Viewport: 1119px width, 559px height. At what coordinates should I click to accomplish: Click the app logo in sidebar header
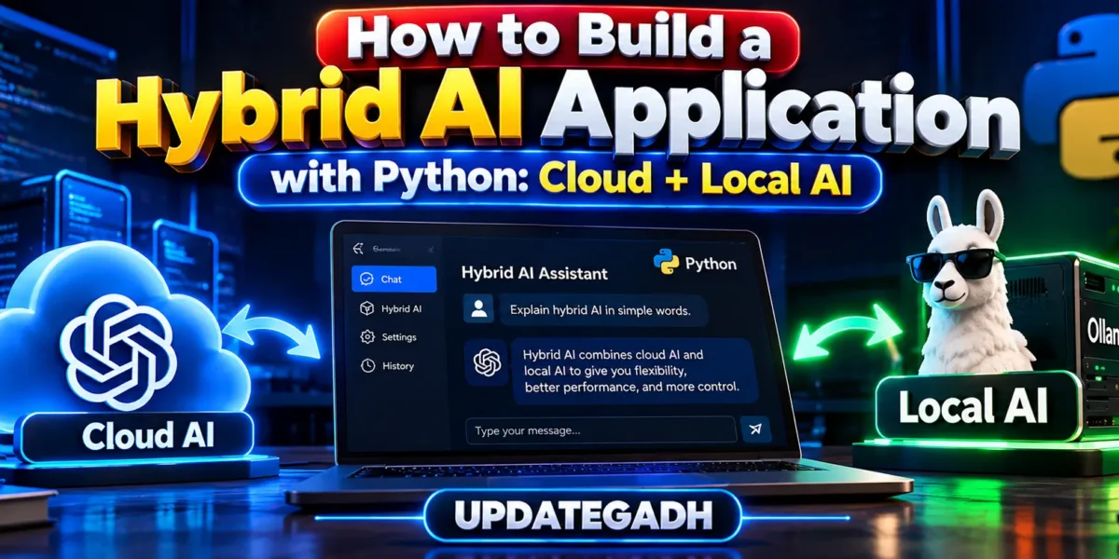click(x=356, y=249)
